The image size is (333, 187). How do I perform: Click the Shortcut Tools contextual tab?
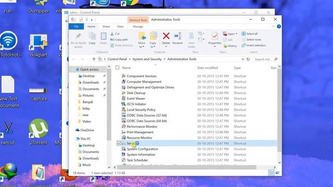(138, 20)
